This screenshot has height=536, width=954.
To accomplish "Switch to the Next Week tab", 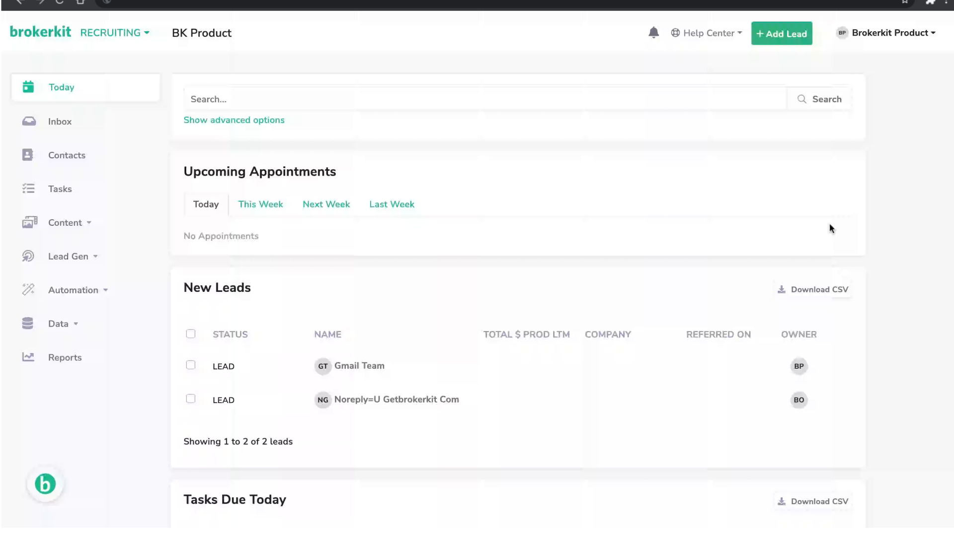I will coord(326,204).
